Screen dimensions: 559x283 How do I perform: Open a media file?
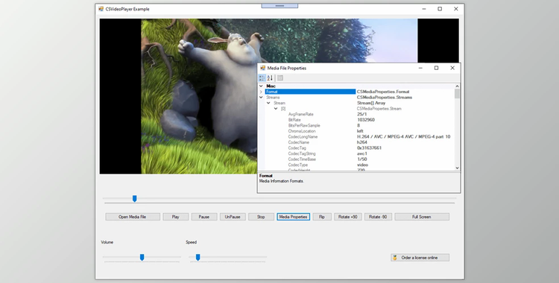(x=132, y=217)
